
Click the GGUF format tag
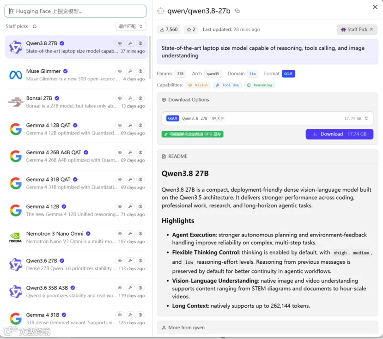pos(288,74)
